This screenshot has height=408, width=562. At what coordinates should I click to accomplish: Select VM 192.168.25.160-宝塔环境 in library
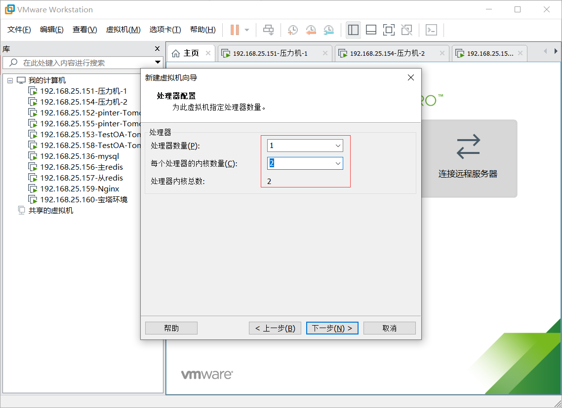[83, 199]
